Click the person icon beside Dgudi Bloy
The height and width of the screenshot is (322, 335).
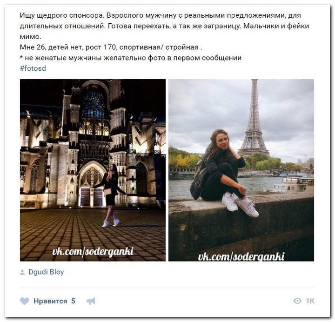[x=22, y=272]
